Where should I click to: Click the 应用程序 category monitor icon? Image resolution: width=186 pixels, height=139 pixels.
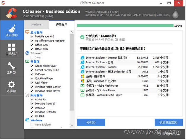pyautogui.click(x=27, y=32)
